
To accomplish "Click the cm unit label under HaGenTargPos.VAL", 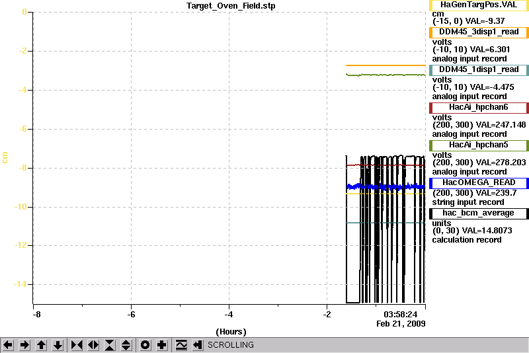I will coord(438,14).
